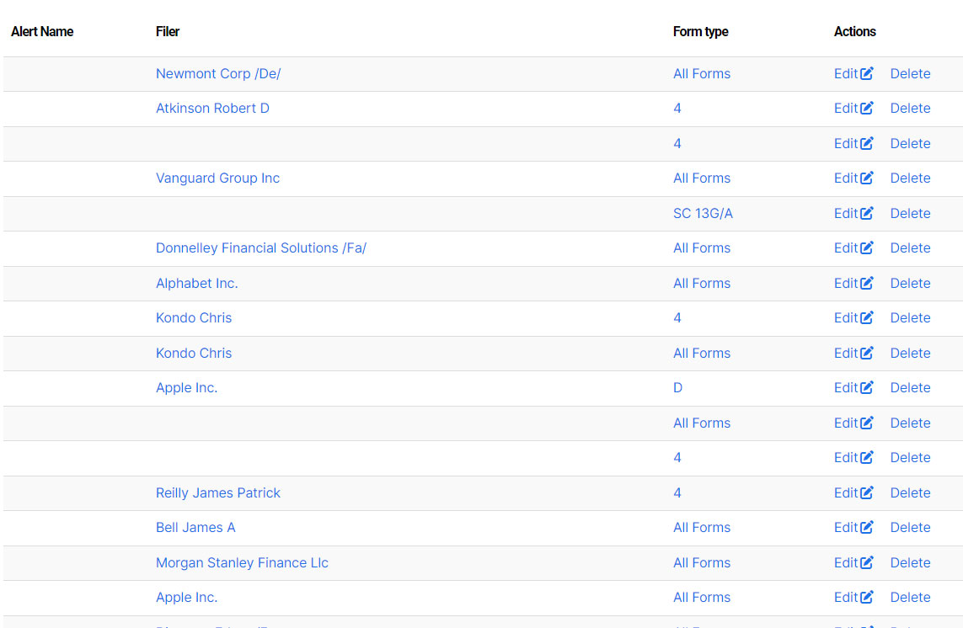Click the edit icon for Newmont Corp alert
Image resolution: width=963 pixels, height=628 pixels.
[867, 73]
